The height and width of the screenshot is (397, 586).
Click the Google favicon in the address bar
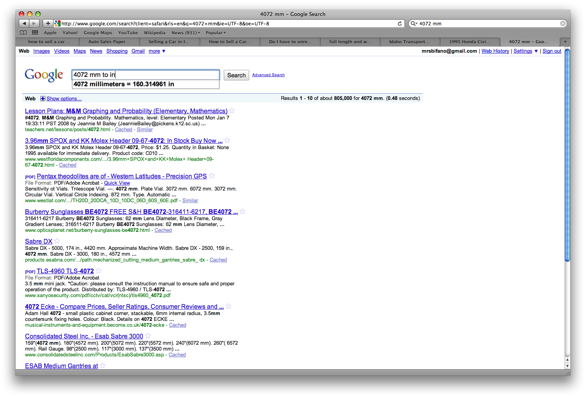pyautogui.click(x=58, y=23)
